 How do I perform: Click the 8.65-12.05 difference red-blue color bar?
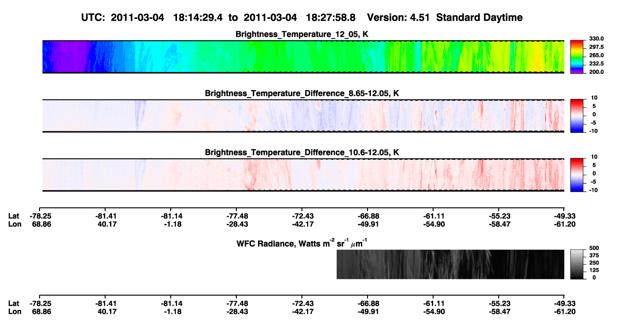(577, 115)
